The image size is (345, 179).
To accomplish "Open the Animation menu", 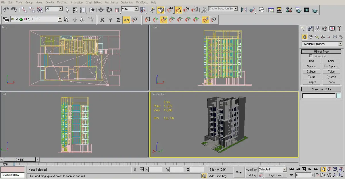I will pos(77,2).
